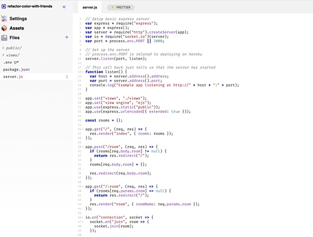Select the Files section label

click(x=15, y=38)
